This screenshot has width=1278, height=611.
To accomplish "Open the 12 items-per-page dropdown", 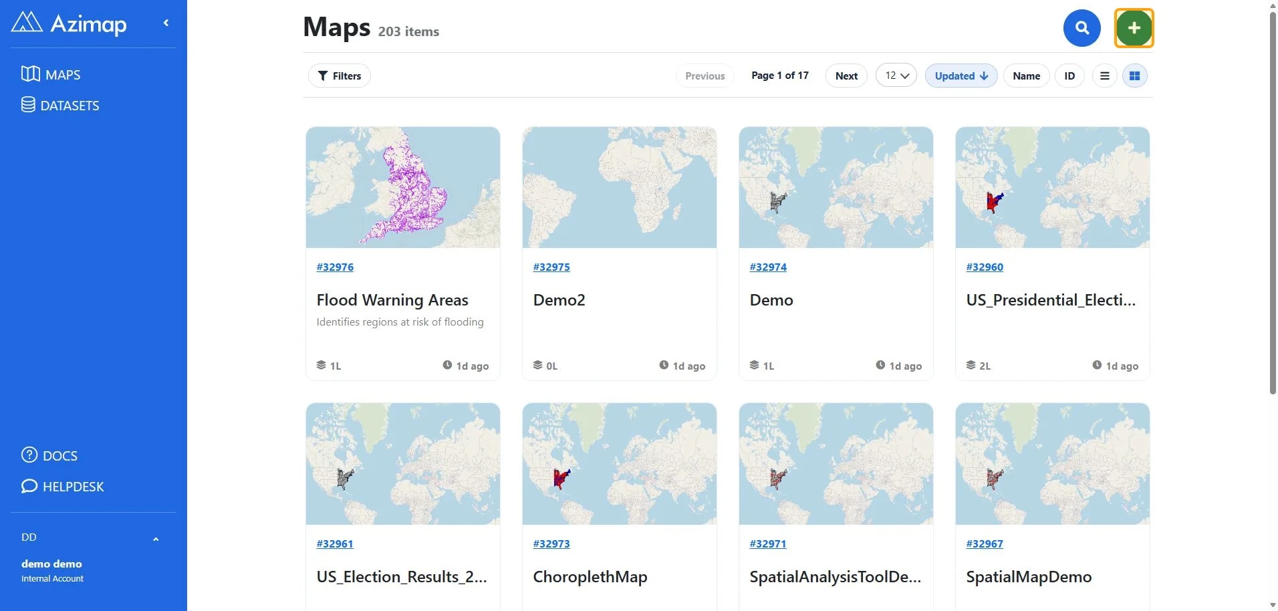I will [896, 76].
